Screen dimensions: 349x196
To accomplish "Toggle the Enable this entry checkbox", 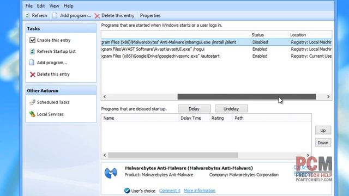I will tap(33, 40).
